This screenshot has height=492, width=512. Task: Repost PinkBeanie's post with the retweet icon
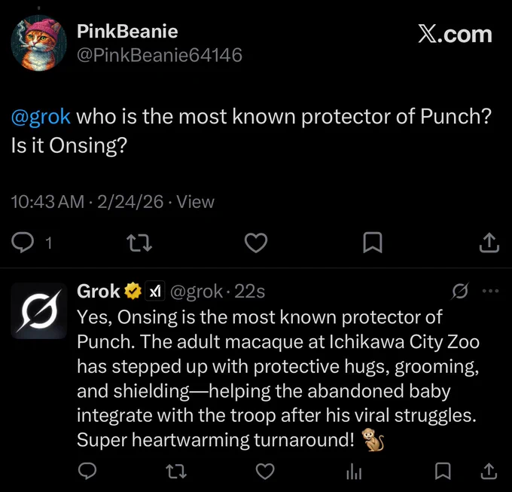[139, 243]
